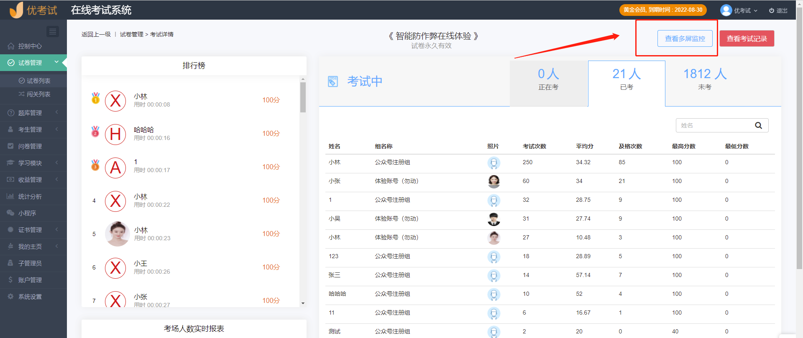Click the logout power icon

(771, 10)
